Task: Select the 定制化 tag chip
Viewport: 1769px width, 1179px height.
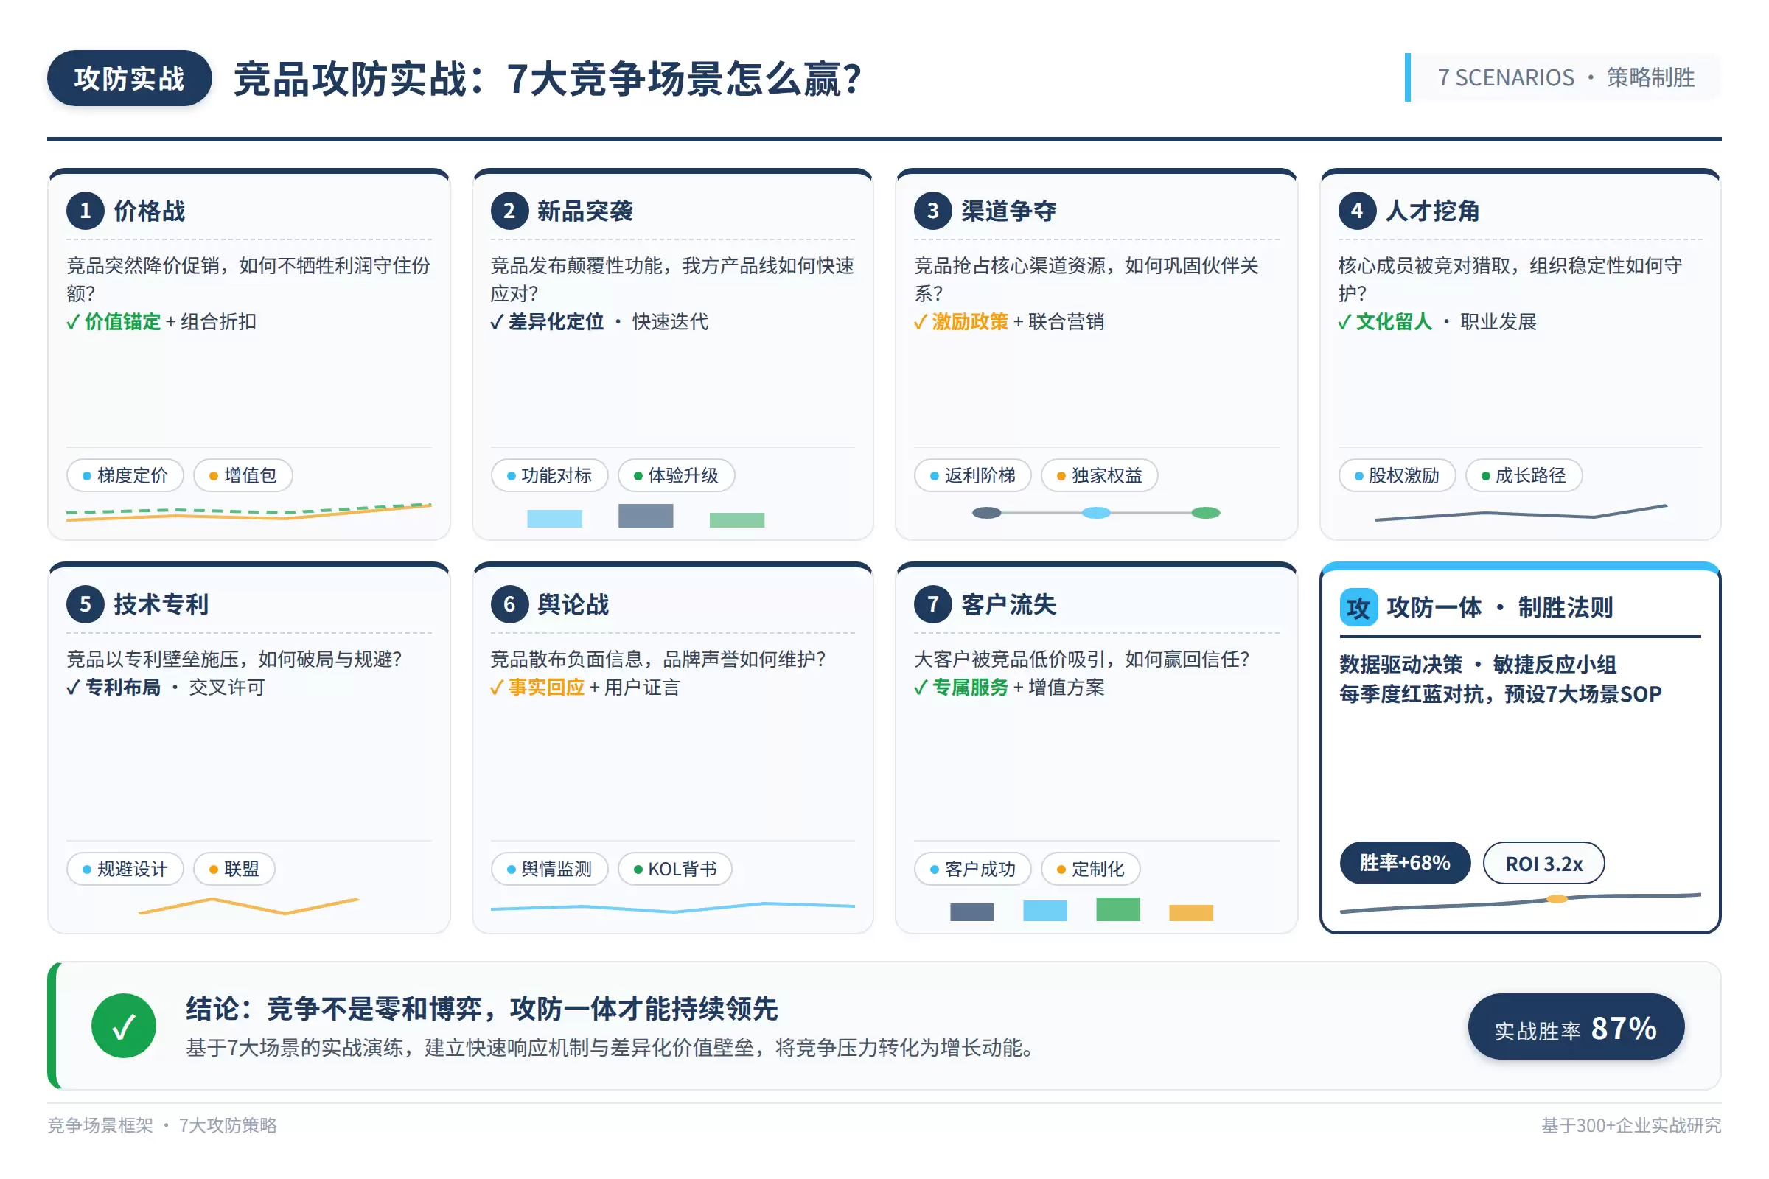Action: [x=1091, y=869]
